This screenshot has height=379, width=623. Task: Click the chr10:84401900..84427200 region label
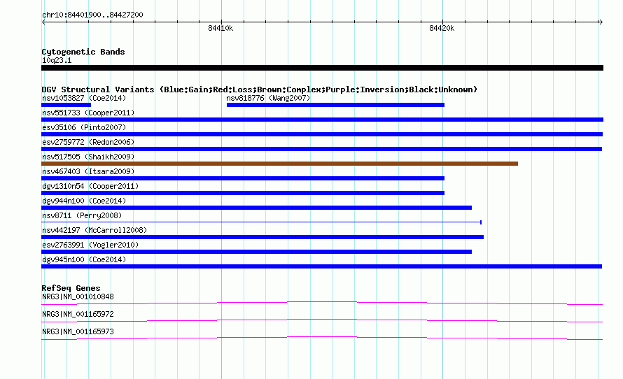(x=92, y=15)
